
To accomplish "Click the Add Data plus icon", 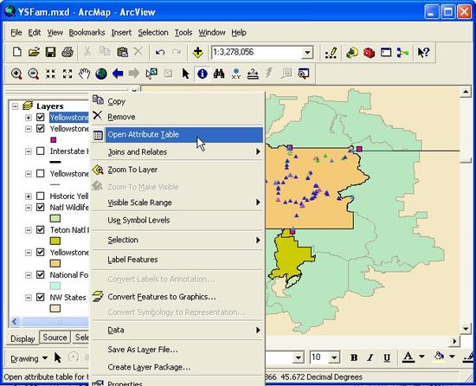I will [197, 52].
